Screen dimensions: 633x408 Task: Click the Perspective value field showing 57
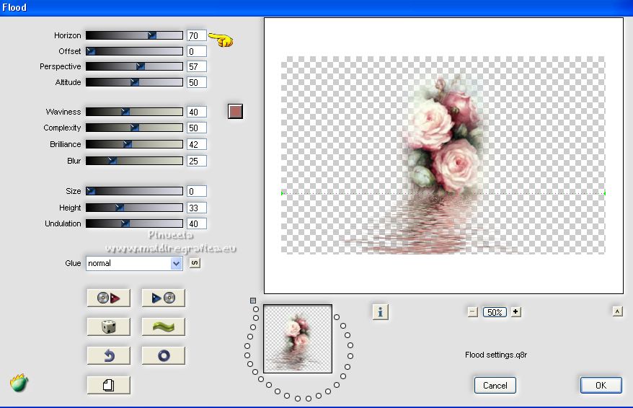pyautogui.click(x=197, y=66)
